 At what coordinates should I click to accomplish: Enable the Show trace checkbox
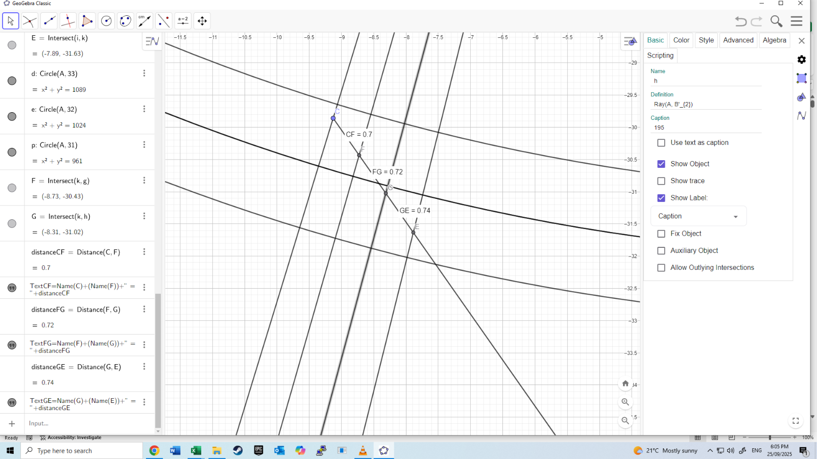661,181
